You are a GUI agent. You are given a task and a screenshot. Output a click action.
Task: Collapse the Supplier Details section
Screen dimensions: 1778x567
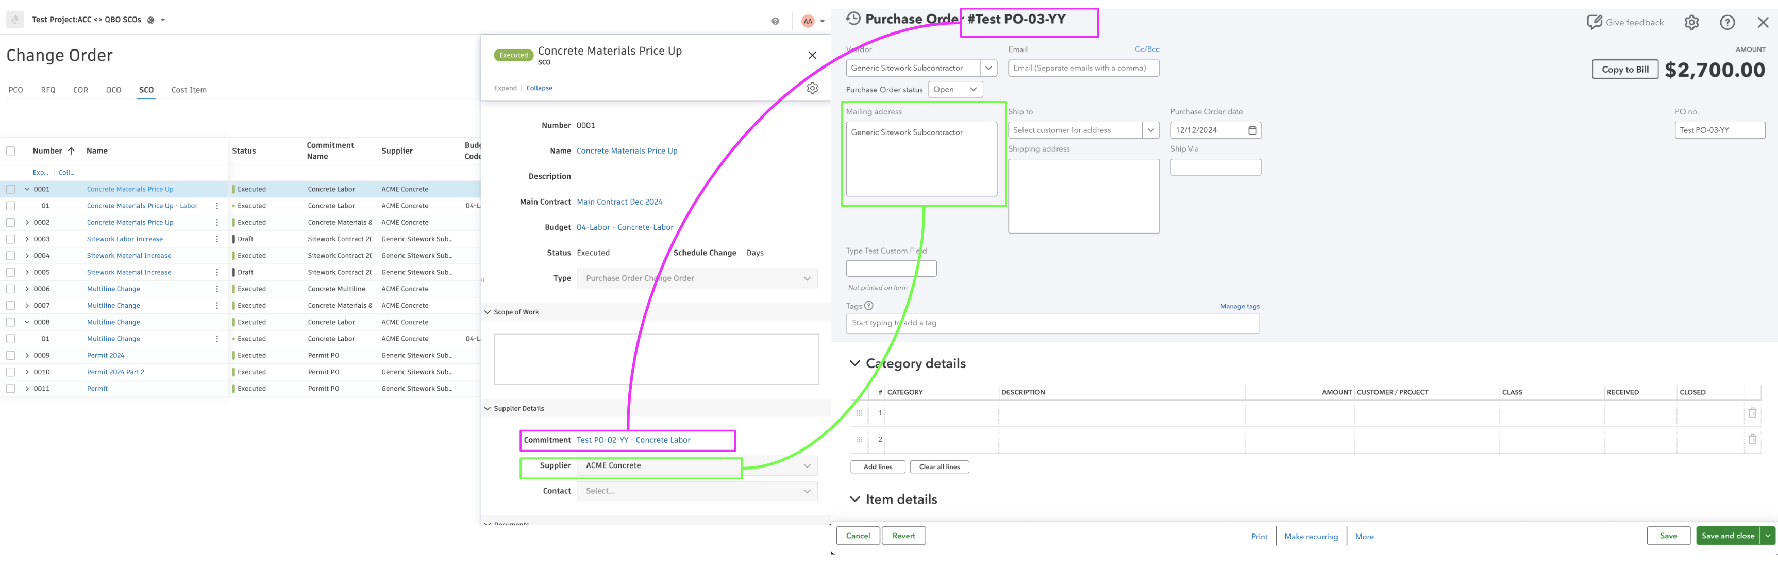[x=488, y=409]
